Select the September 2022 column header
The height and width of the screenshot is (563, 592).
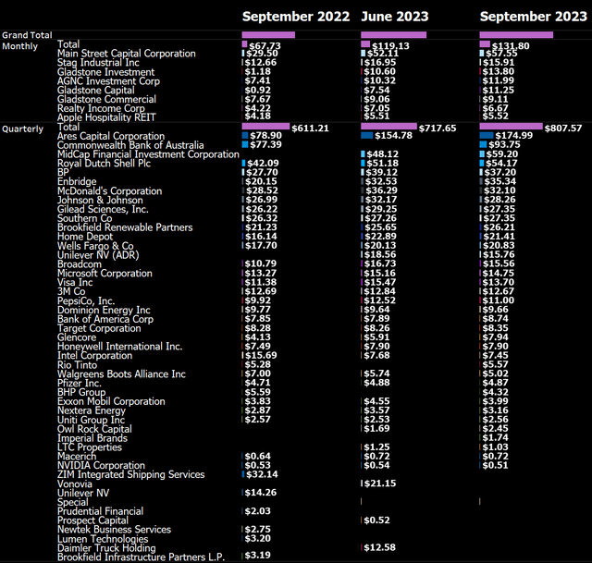pyautogui.click(x=296, y=17)
